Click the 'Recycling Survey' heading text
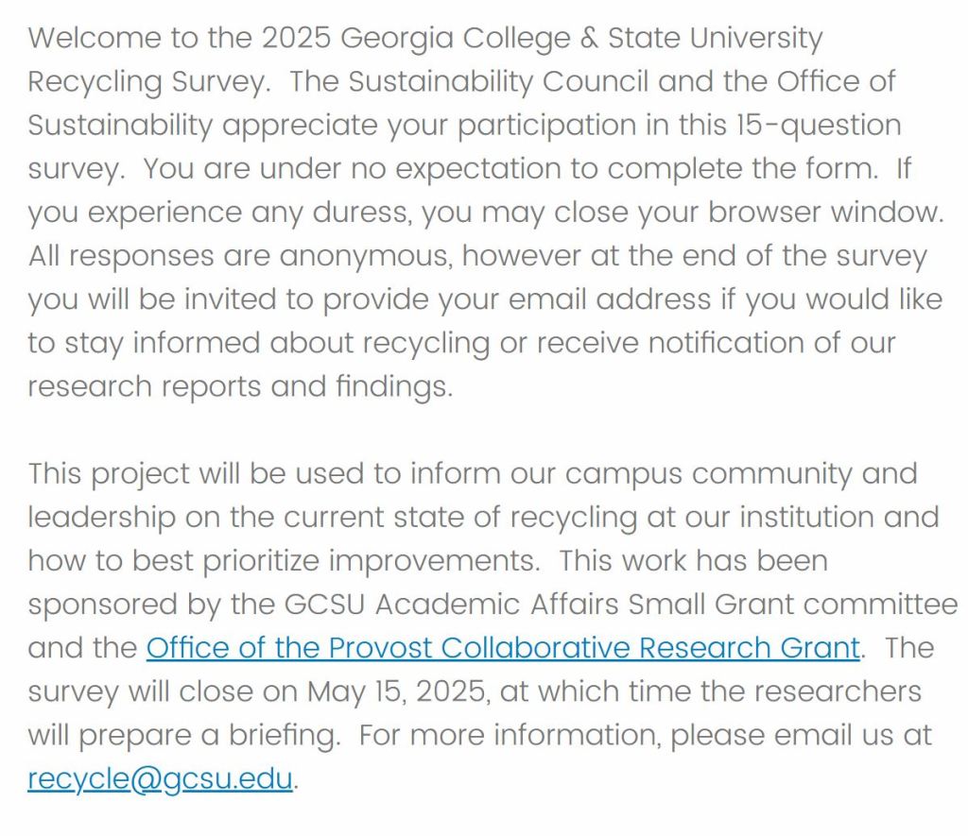Viewport: 968px width, 836px height. (x=147, y=82)
